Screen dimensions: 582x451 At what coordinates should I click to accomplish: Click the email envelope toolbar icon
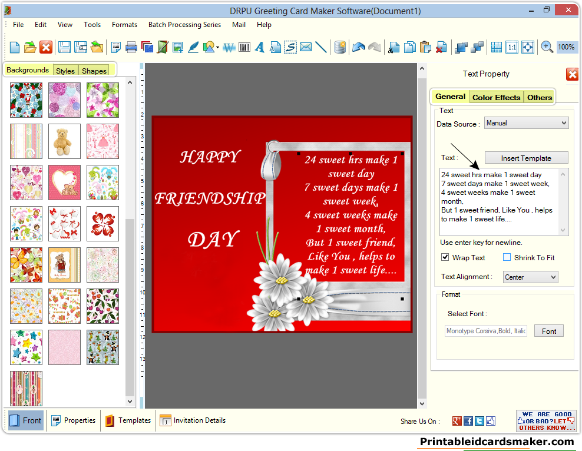tap(306, 47)
